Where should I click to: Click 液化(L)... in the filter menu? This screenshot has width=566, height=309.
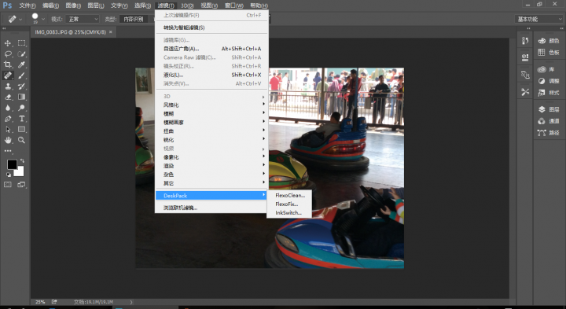click(x=212, y=75)
